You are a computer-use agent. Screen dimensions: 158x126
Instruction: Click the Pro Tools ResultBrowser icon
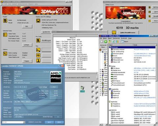[x=38, y=40]
